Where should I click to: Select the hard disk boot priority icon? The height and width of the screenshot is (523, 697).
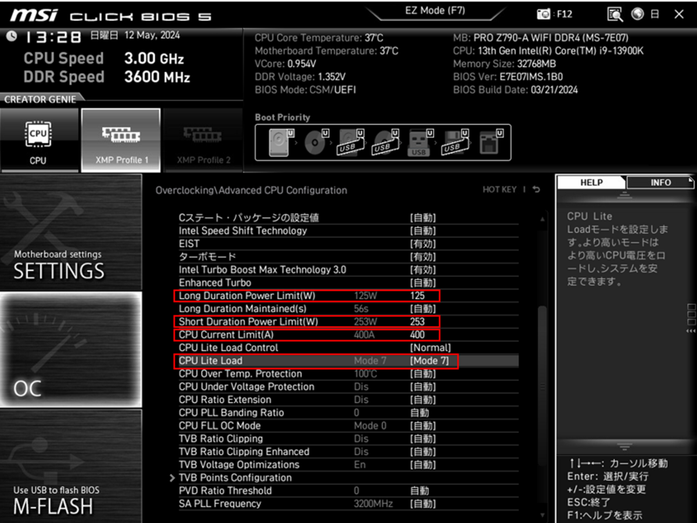279,143
